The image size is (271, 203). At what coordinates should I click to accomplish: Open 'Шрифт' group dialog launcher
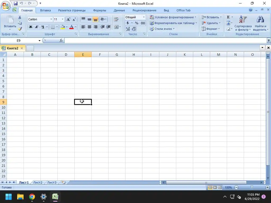pos(76,34)
